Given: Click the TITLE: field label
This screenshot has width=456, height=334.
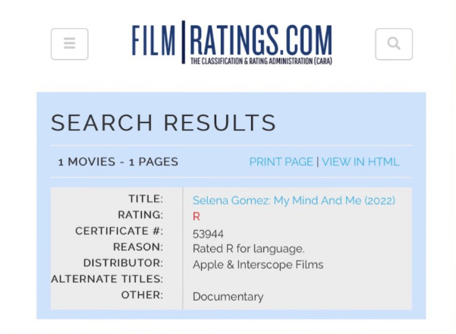Looking at the screenshot, I should click(x=146, y=199).
